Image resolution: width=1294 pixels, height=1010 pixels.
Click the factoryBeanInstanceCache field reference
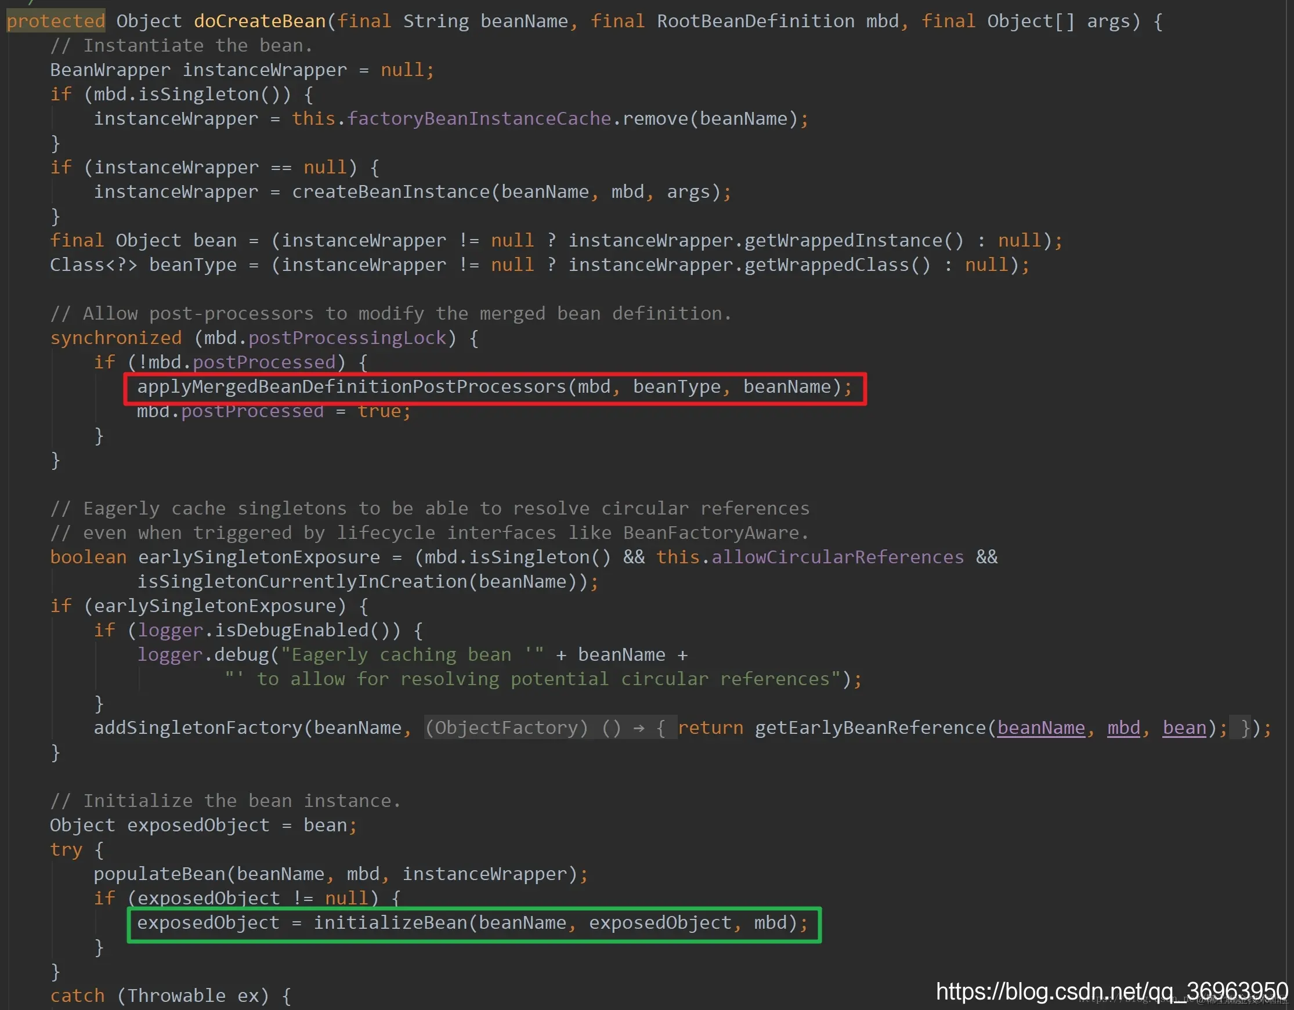click(479, 118)
